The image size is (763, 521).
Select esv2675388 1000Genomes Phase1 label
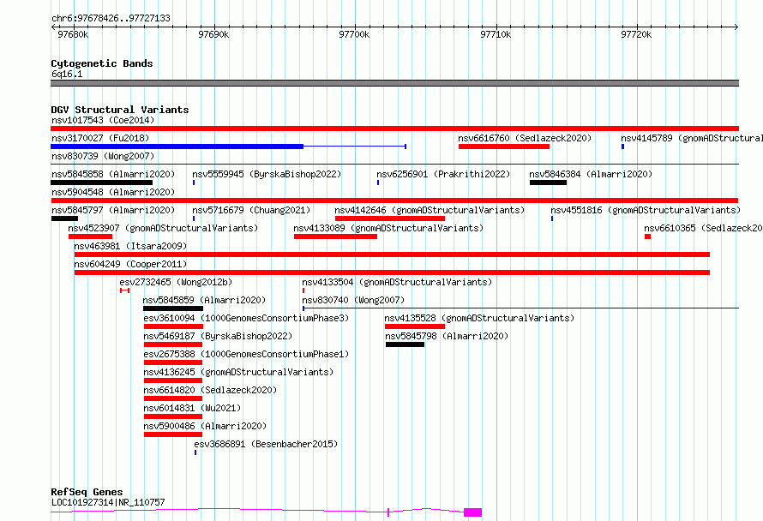click(246, 354)
